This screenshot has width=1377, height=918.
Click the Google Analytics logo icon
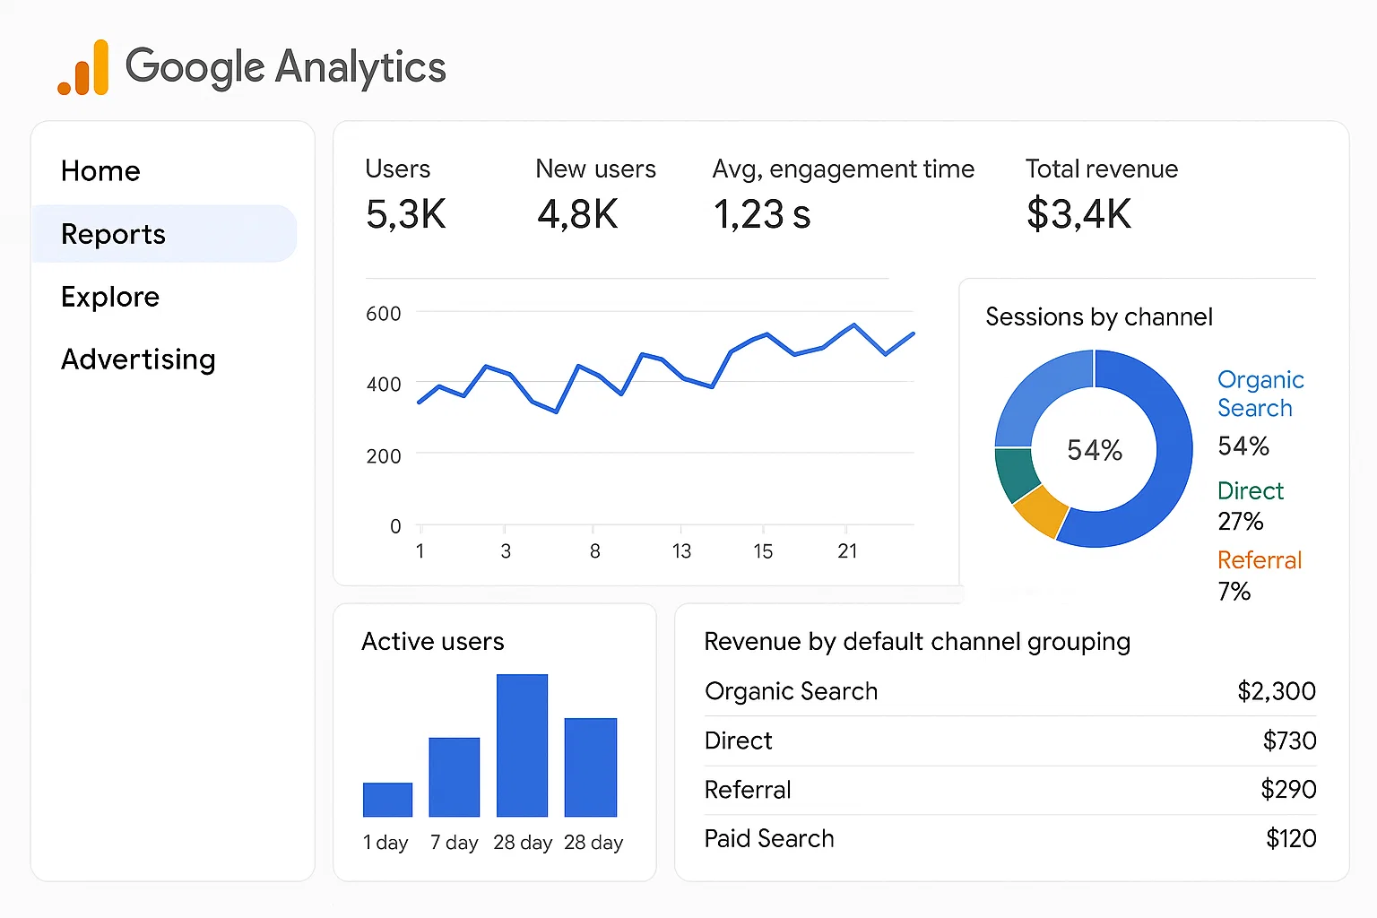(82, 68)
